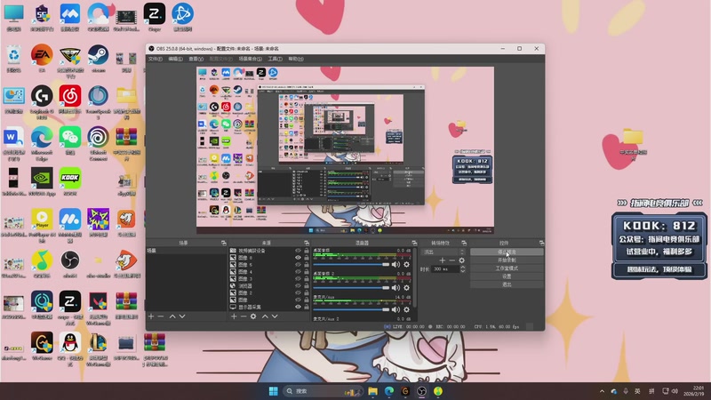Float the Scenes dock via its header icon

pyautogui.click(x=224, y=243)
